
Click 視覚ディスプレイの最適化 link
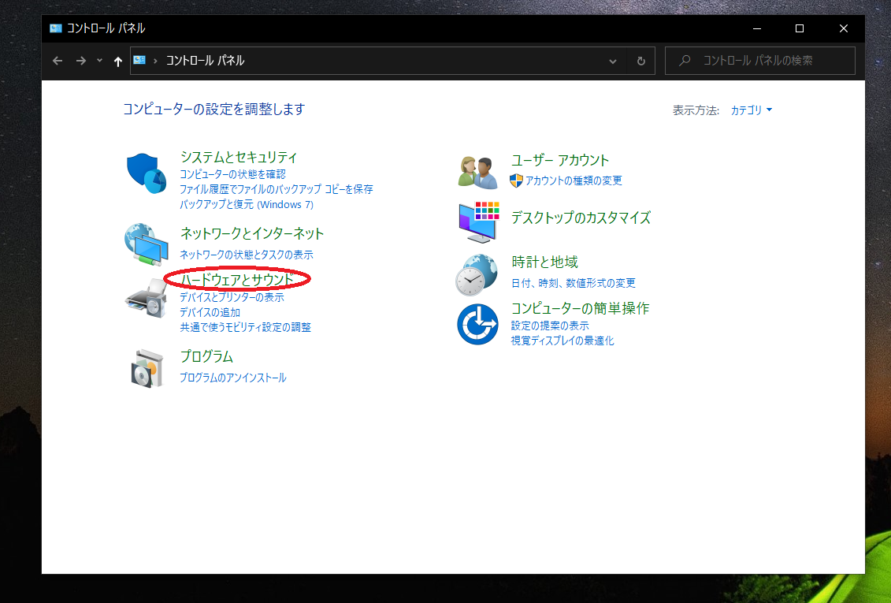point(562,341)
